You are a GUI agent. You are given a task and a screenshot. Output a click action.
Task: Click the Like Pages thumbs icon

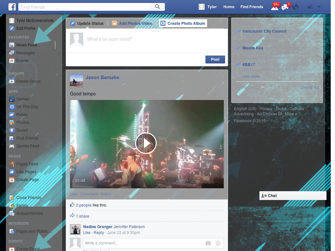click(x=12, y=172)
